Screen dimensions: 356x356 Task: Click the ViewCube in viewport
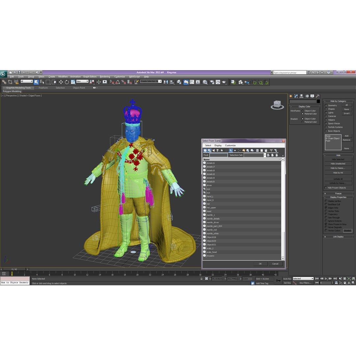[x=277, y=105]
